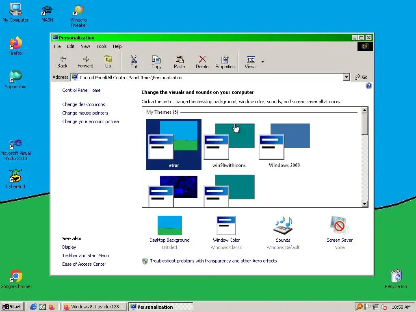Screen dimensions: 416x312
Task: Open the View menu
Action: pyautogui.click(x=85, y=46)
